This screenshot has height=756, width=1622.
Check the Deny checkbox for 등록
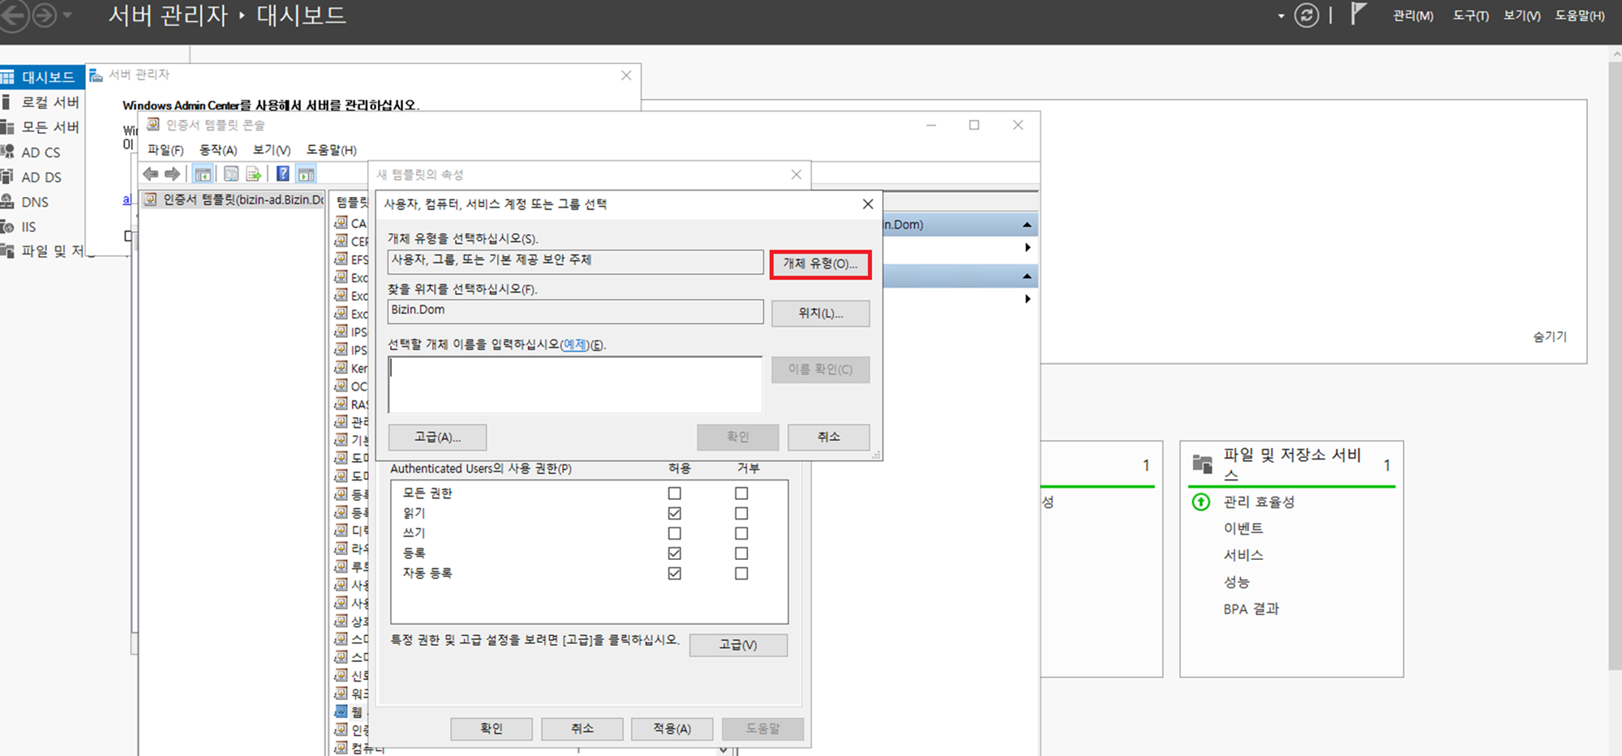pos(741,553)
